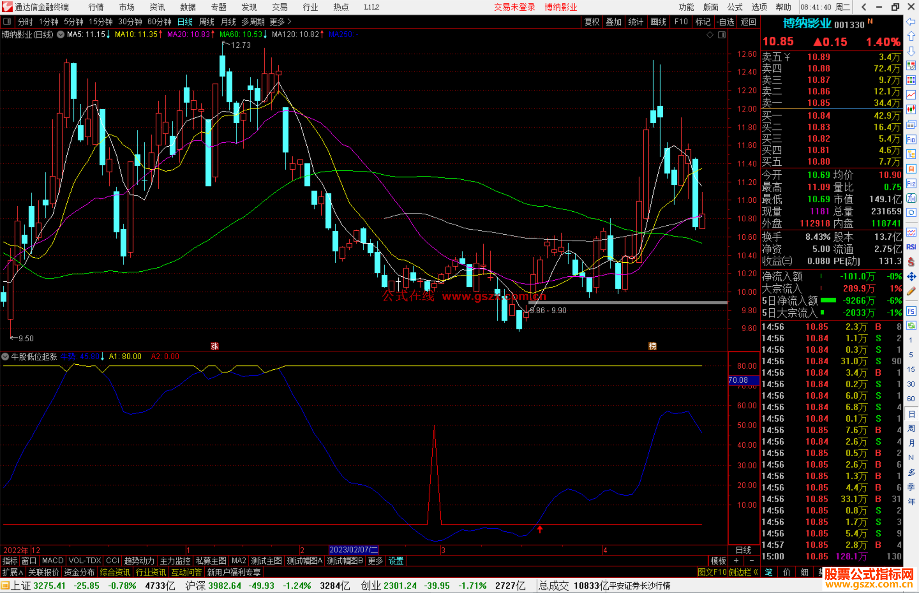Click the FS icon in right sidebar
The width and height of the screenshot is (919, 593).
(x=911, y=311)
